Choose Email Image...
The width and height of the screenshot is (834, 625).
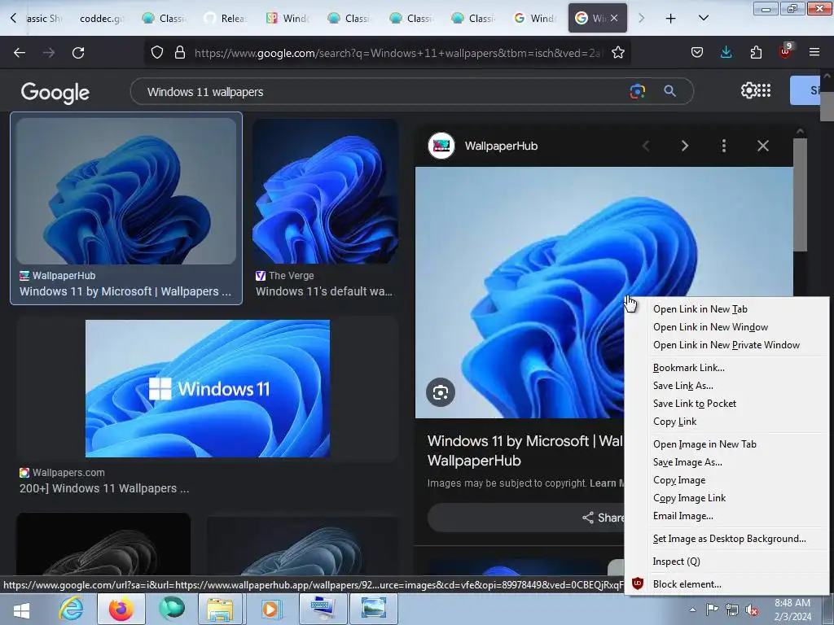coord(683,516)
